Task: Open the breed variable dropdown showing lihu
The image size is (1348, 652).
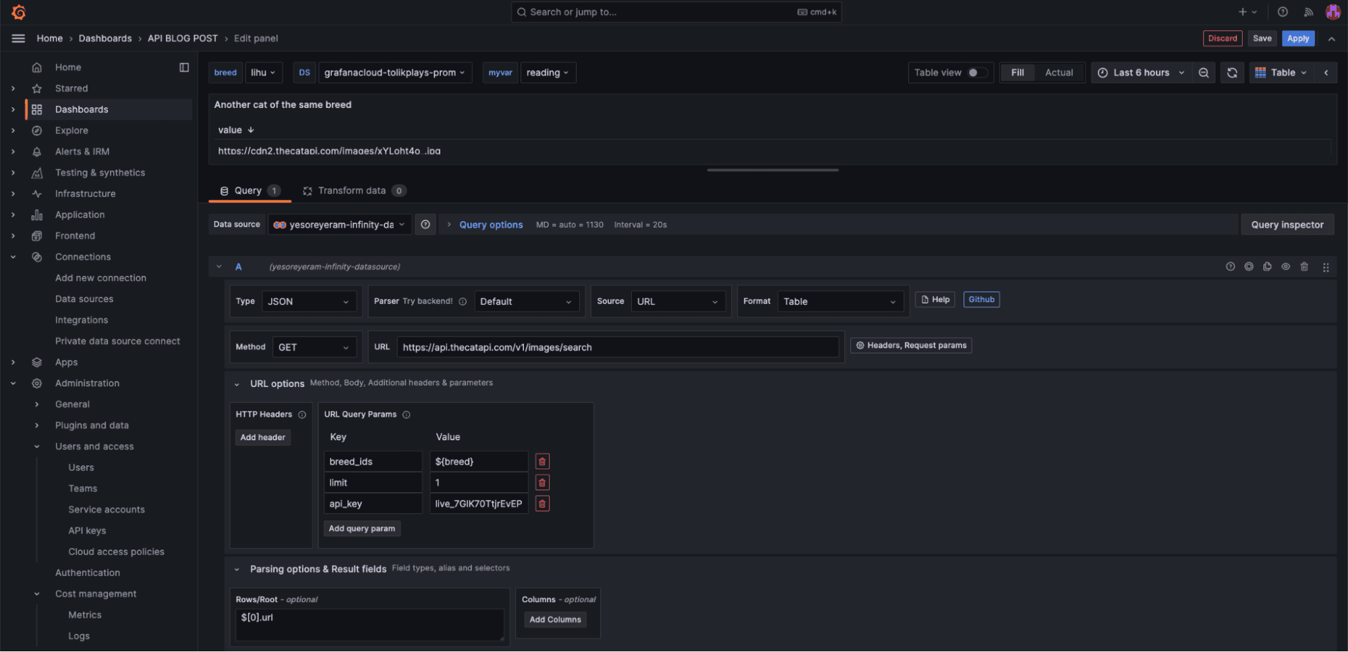Action: point(263,72)
